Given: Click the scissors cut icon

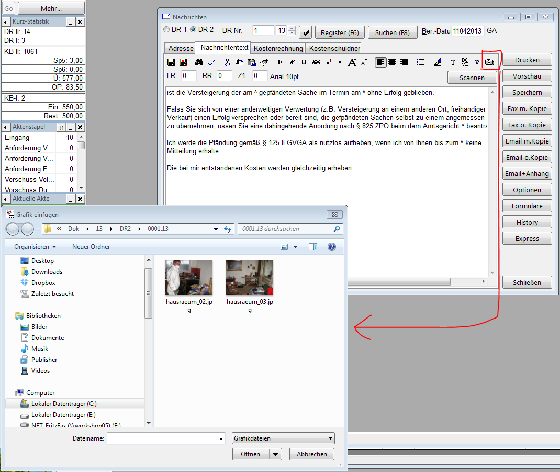Looking at the screenshot, I should [x=227, y=62].
